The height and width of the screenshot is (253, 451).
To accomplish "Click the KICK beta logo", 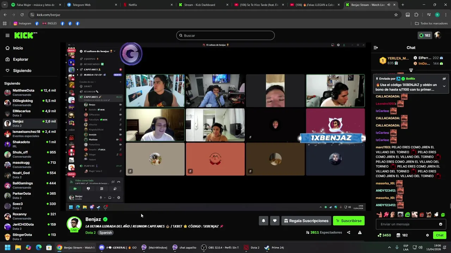I will click(x=26, y=35).
